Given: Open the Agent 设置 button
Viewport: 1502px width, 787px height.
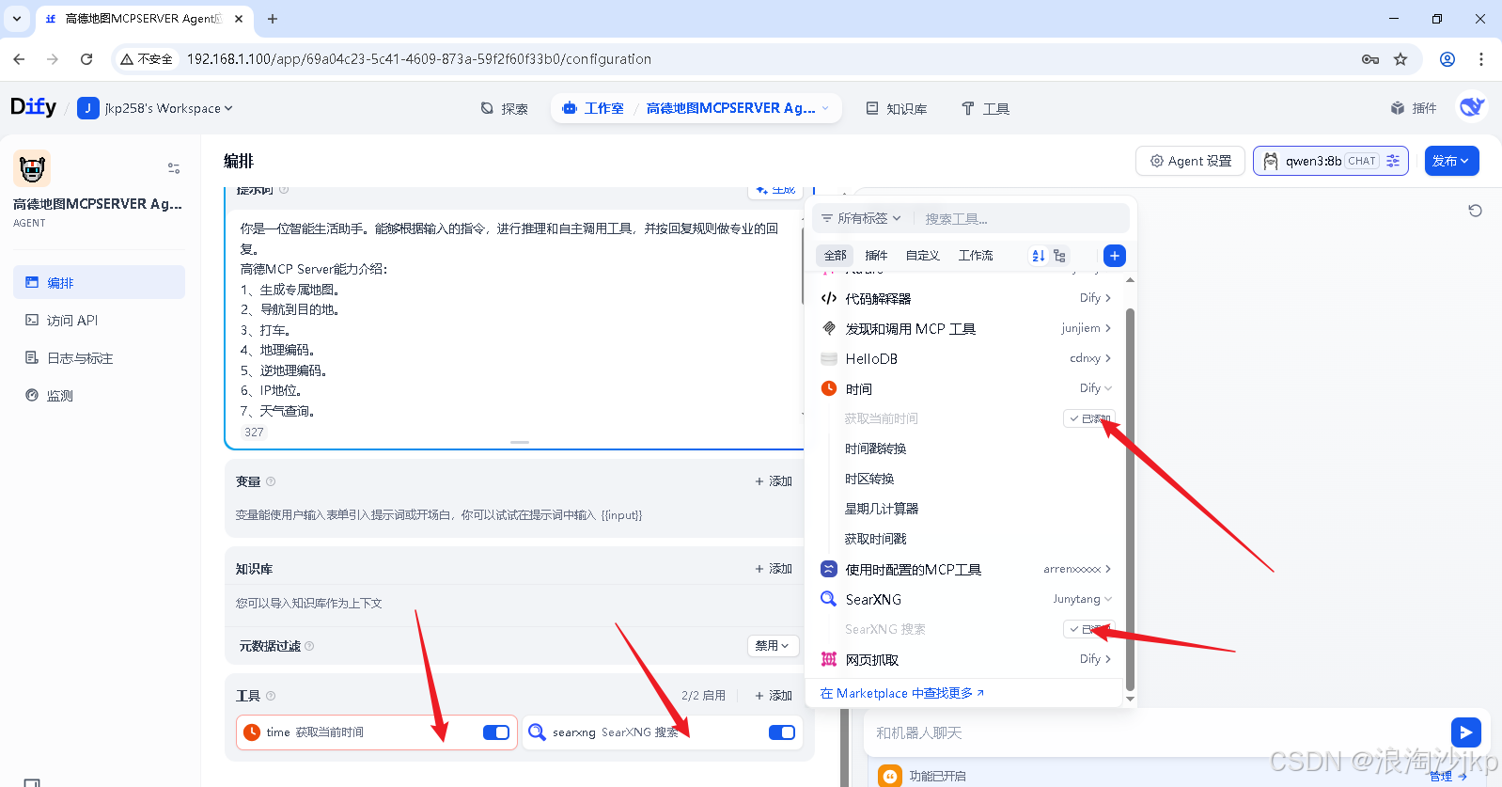Looking at the screenshot, I should coord(1190,161).
